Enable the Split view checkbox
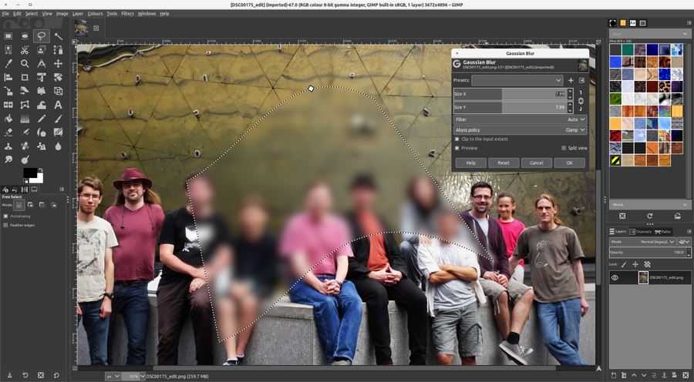 [x=564, y=148]
